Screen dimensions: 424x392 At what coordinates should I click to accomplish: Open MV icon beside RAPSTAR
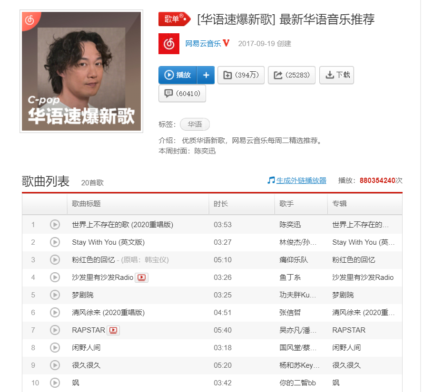[x=113, y=330]
